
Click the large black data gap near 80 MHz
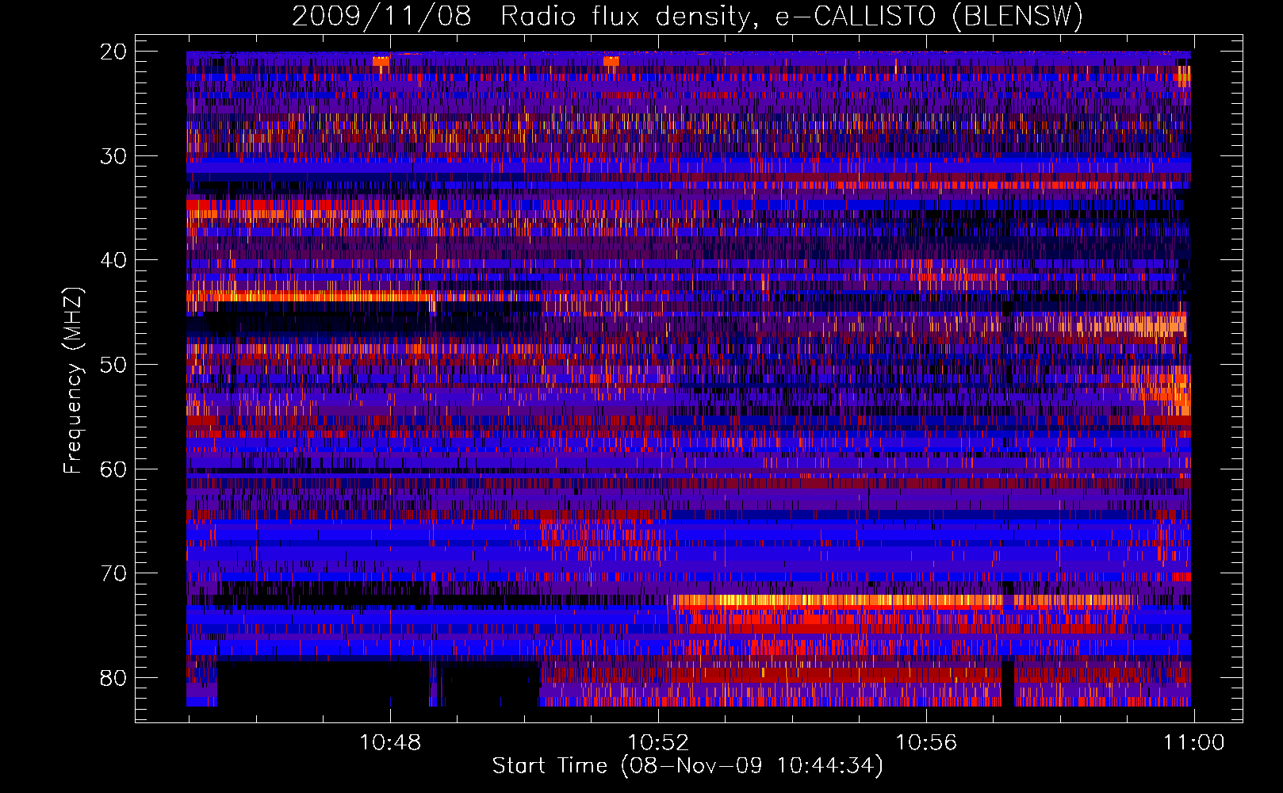tap(324, 684)
